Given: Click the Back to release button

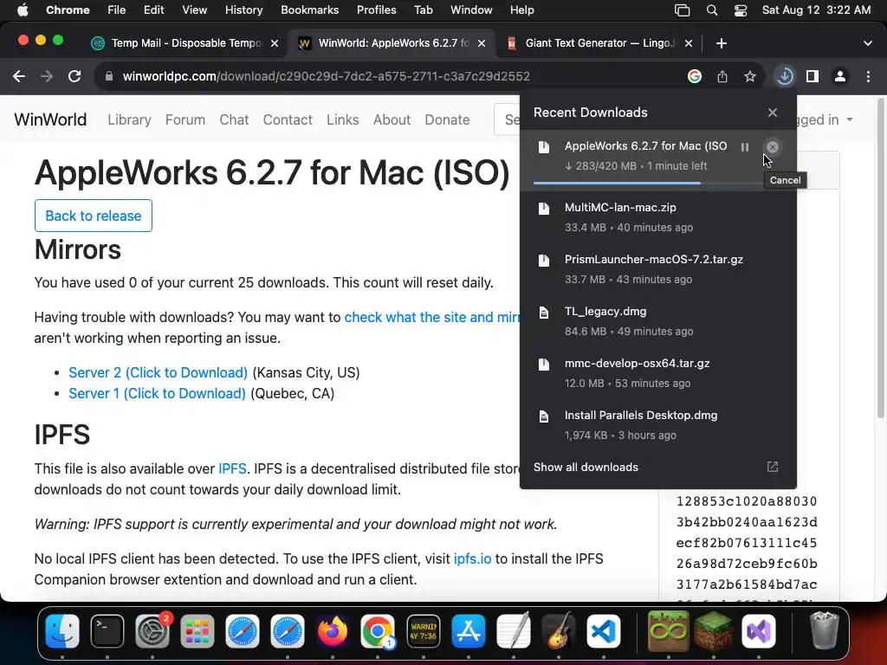Looking at the screenshot, I should (94, 216).
